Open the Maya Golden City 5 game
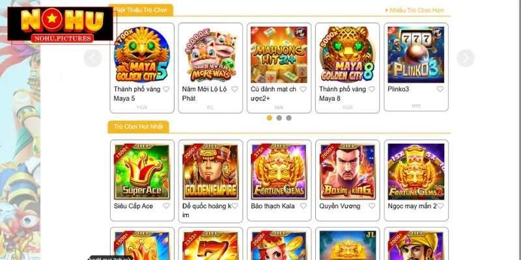 (142, 55)
